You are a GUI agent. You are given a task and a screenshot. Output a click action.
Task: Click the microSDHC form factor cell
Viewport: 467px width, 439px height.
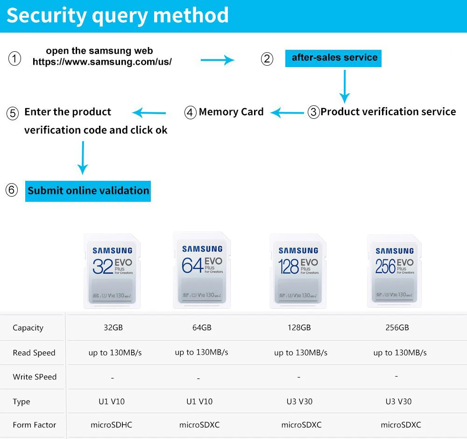tap(112, 425)
